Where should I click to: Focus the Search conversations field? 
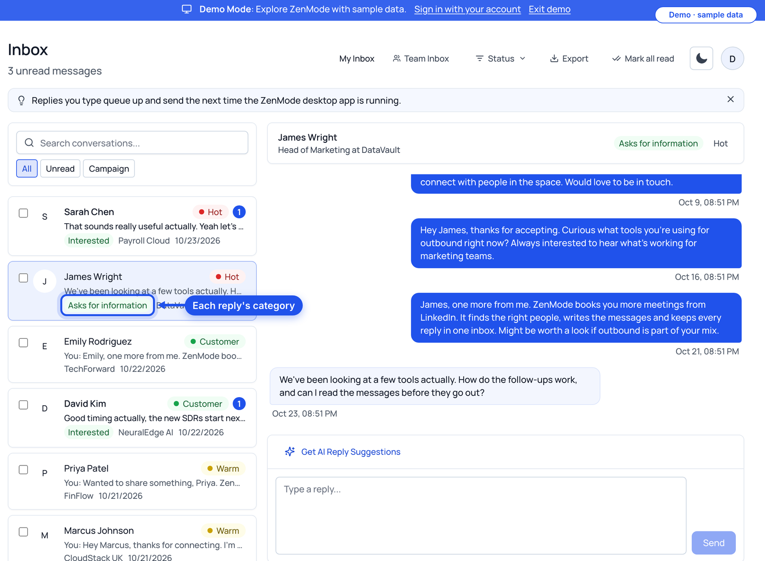[132, 143]
